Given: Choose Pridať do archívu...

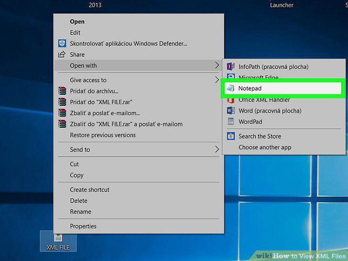Looking at the screenshot, I should pyautogui.click(x=139, y=91).
